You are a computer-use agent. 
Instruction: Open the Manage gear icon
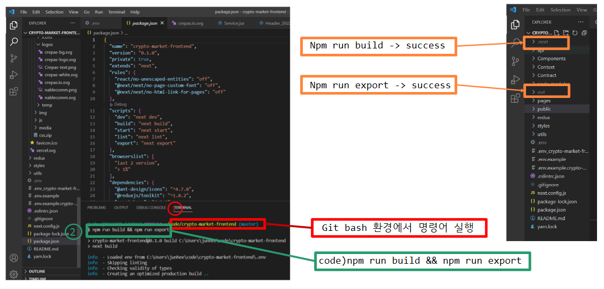click(14, 274)
